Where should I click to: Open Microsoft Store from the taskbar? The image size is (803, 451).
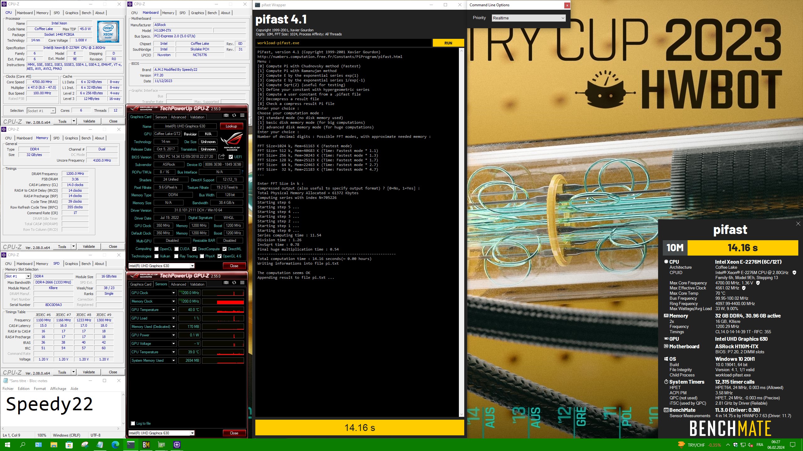tap(69, 445)
